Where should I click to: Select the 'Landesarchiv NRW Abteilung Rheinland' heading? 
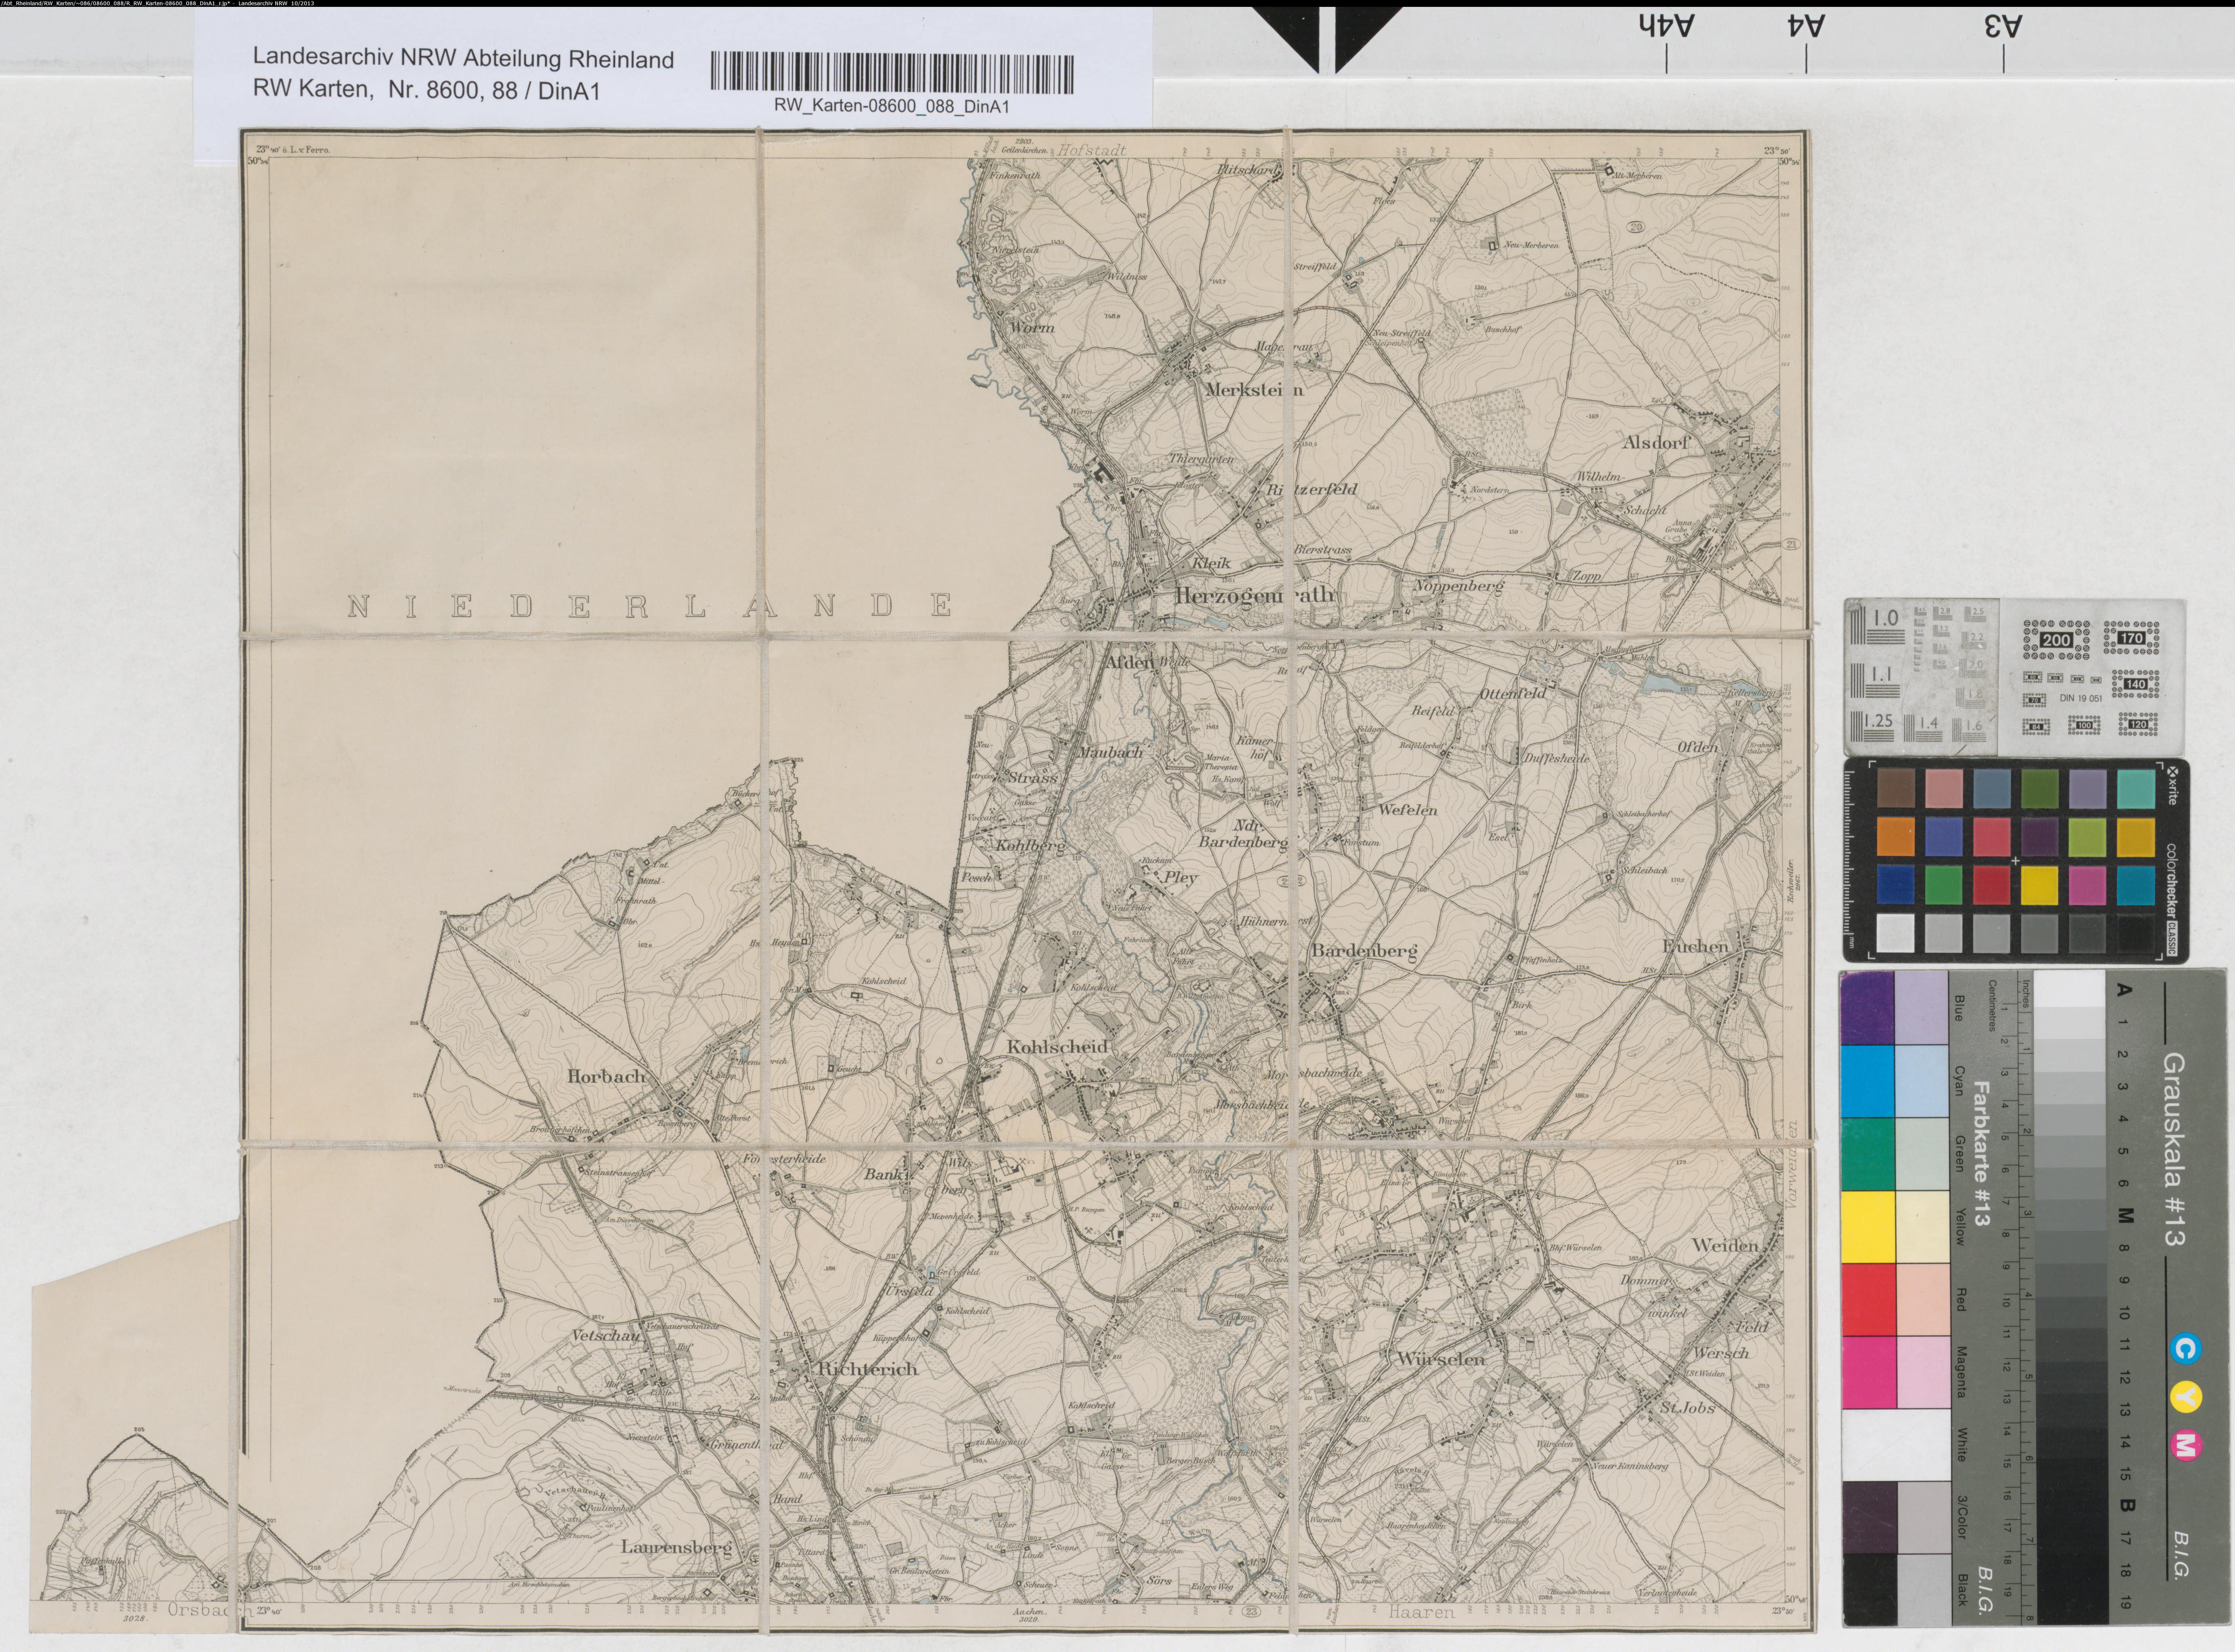[463, 60]
